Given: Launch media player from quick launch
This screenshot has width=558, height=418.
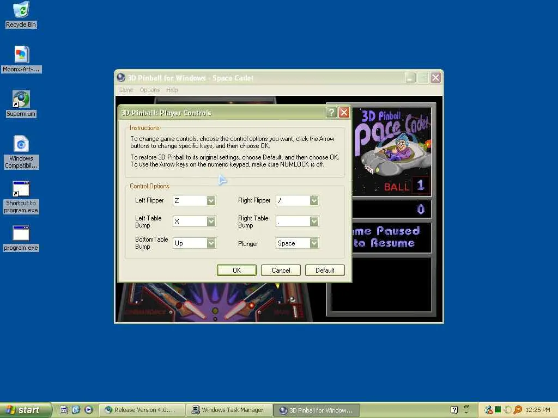Looking at the screenshot, I should pos(88,410).
